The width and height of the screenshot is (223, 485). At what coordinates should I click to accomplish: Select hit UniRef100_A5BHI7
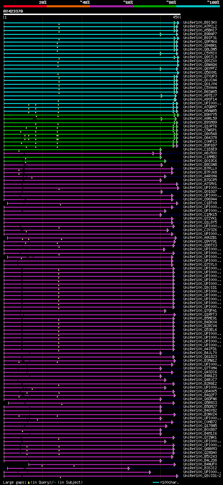click(x=200, y=30)
